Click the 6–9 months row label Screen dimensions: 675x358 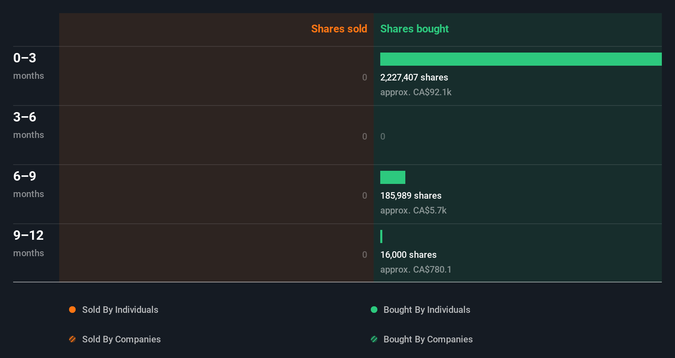point(28,184)
